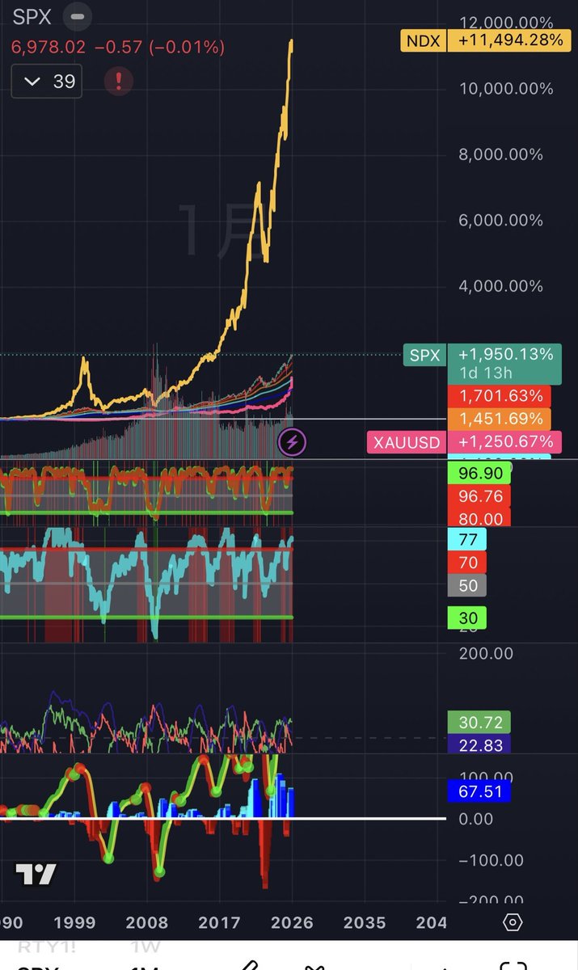The height and width of the screenshot is (970, 578).
Task: Click the red 96.76 indicator value
Action: [x=479, y=496]
